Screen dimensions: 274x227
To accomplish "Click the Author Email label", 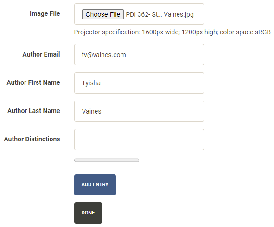I will [41, 54].
